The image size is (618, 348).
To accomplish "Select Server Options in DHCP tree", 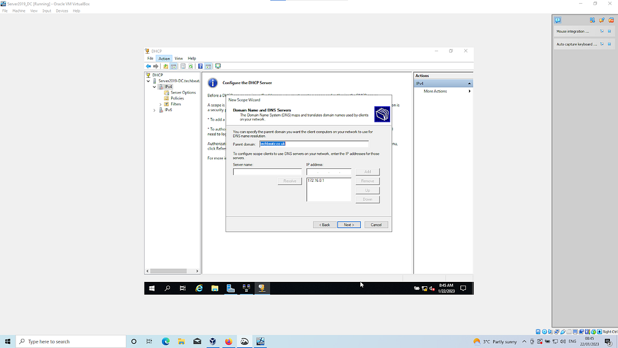I will 183,93.
